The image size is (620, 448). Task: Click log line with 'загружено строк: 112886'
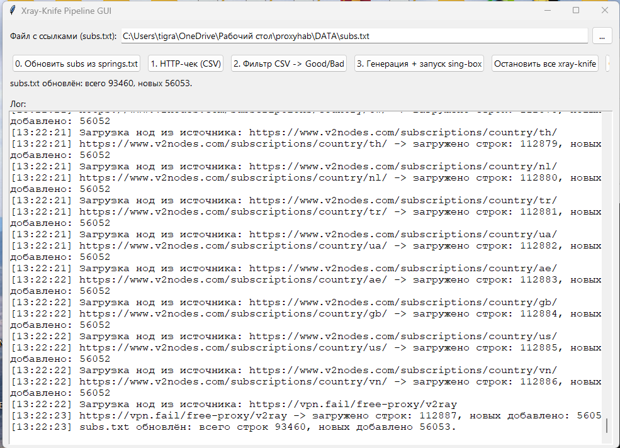306,382
